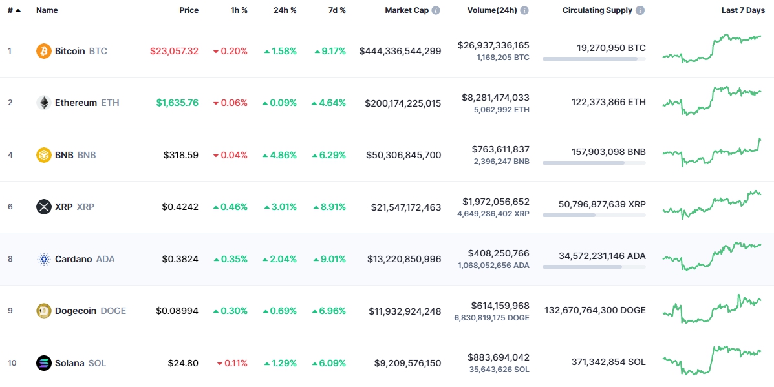Click Solana's 24h volume $883,694,042
Image resolution: width=774 pixels, height=387 pixels.
[499, 357]
